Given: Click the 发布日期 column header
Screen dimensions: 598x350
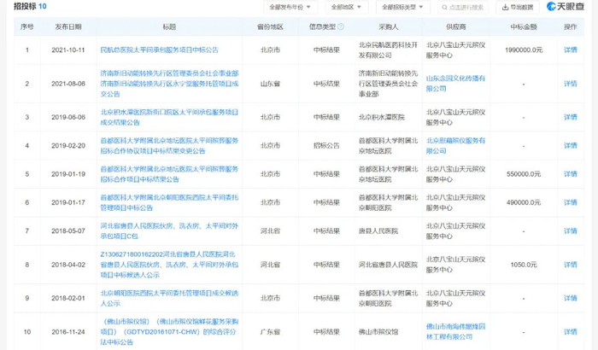Looking at the screenshot, I should (68, 26).
